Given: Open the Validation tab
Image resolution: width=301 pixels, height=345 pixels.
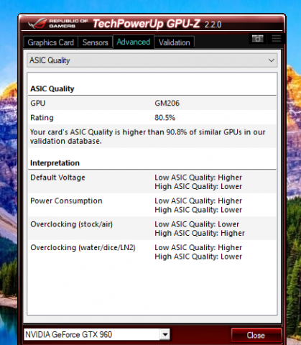Looking at the screenshot, I should click(174, 42).
